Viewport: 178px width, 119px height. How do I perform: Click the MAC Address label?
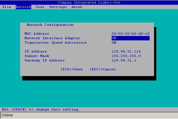[x=37, y=34]
